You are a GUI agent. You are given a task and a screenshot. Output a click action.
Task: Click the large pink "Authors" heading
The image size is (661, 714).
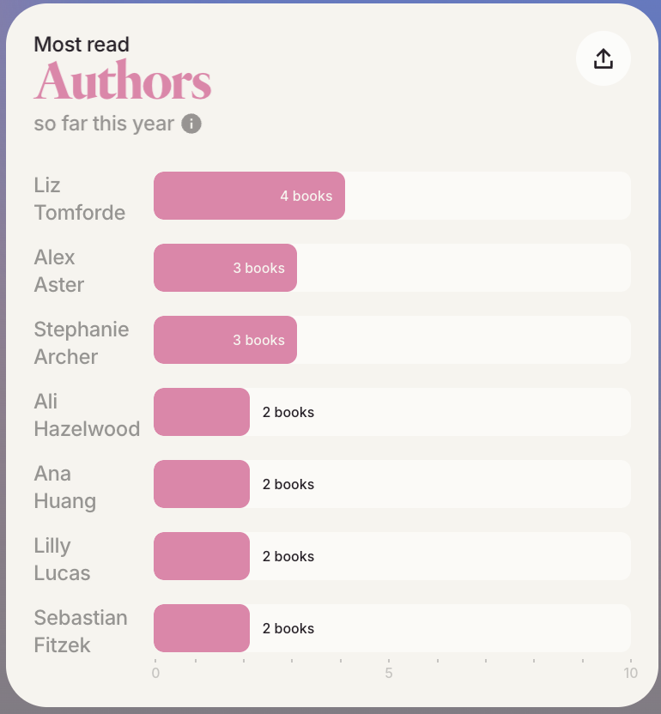pos(123,82)
